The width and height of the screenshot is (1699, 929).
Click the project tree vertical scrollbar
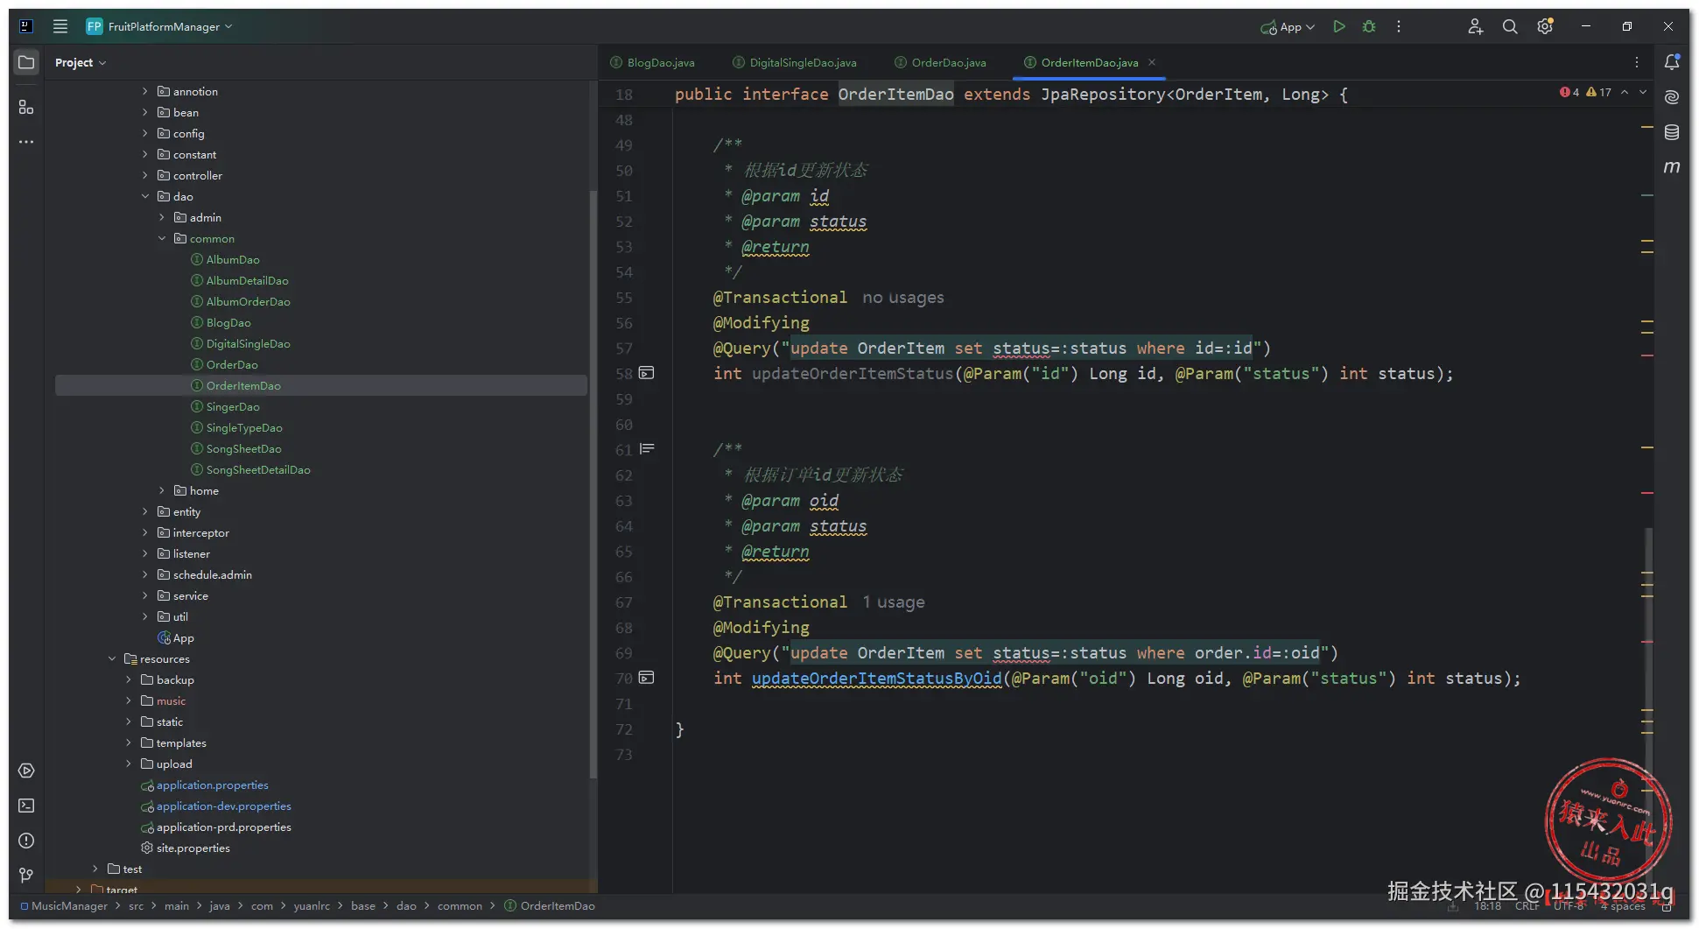pos(593,484)
